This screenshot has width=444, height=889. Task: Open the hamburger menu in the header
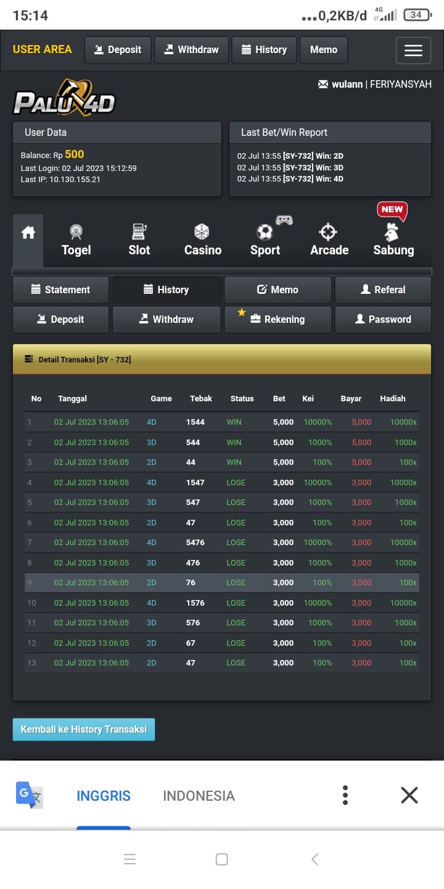413,51
